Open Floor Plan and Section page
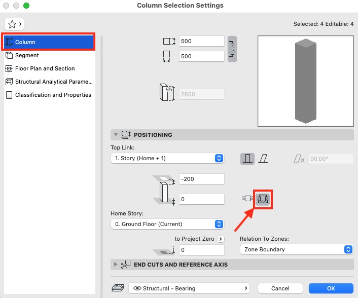 (x=45, y=68)
